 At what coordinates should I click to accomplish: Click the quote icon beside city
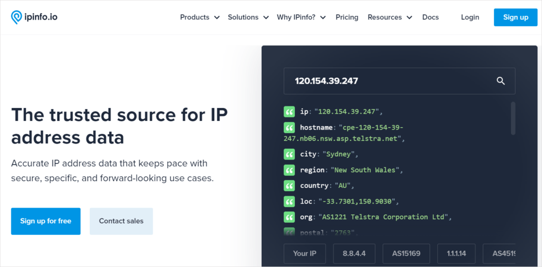[x=289, y=154]
